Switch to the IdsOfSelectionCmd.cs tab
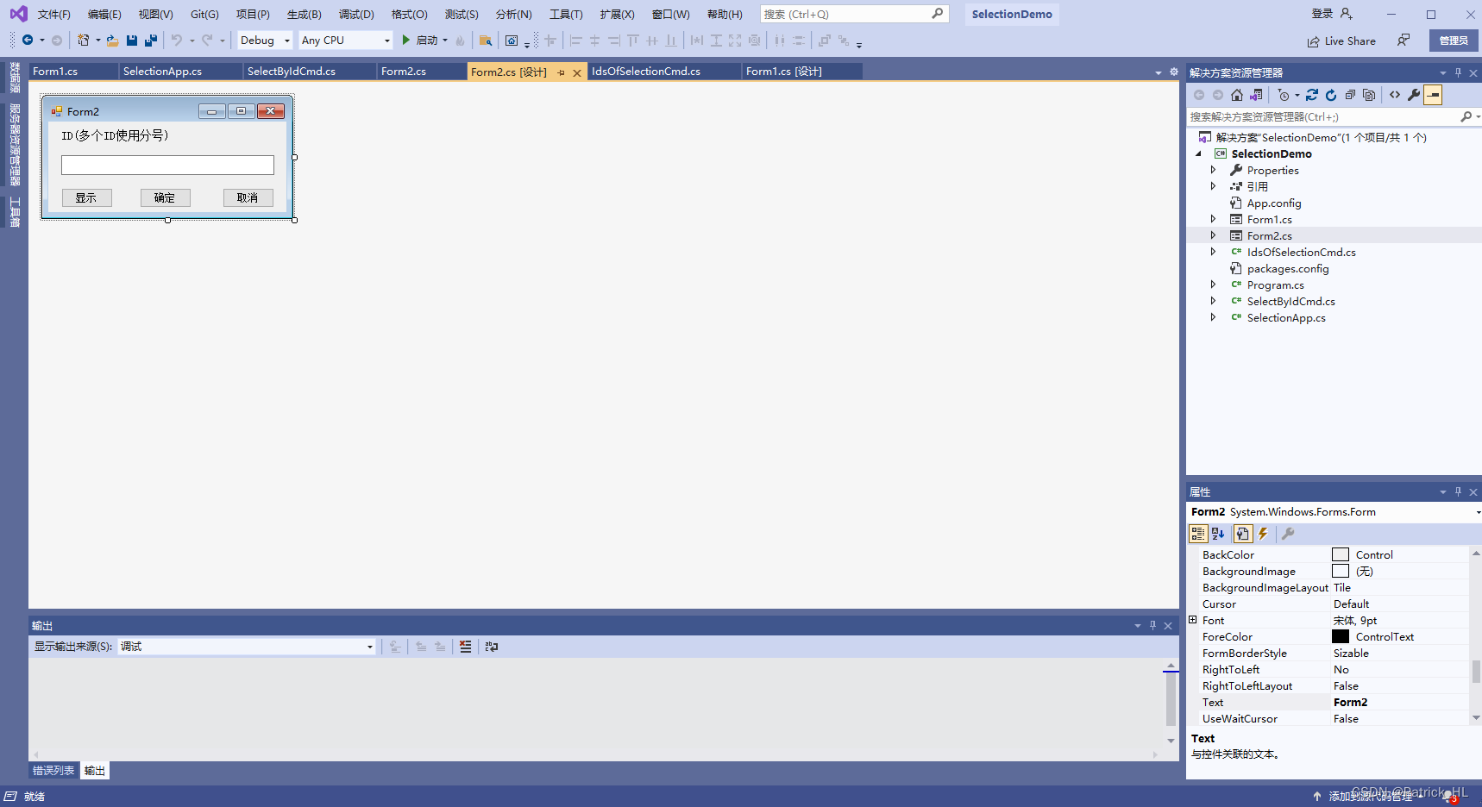Screen dimensions: 1482x807 point(646,72)
